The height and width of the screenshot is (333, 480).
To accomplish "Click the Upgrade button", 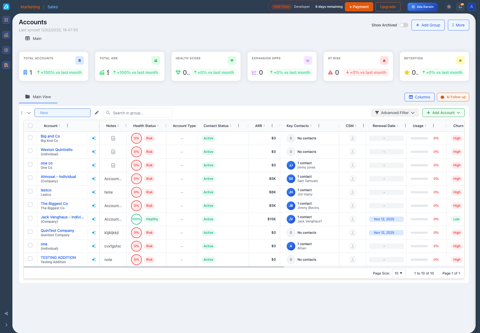I will click(x=388, y=7).
